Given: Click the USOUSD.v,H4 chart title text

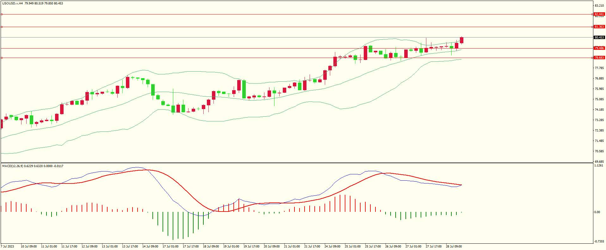Looking at the screenshot, I should (13, 3).
